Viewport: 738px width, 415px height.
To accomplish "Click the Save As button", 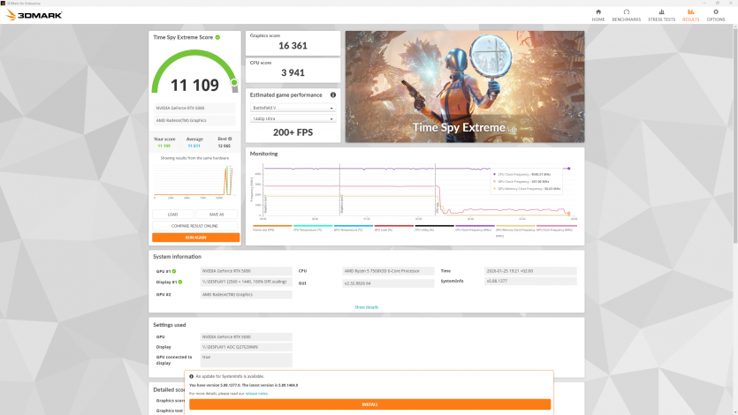I will coord(217,214).
